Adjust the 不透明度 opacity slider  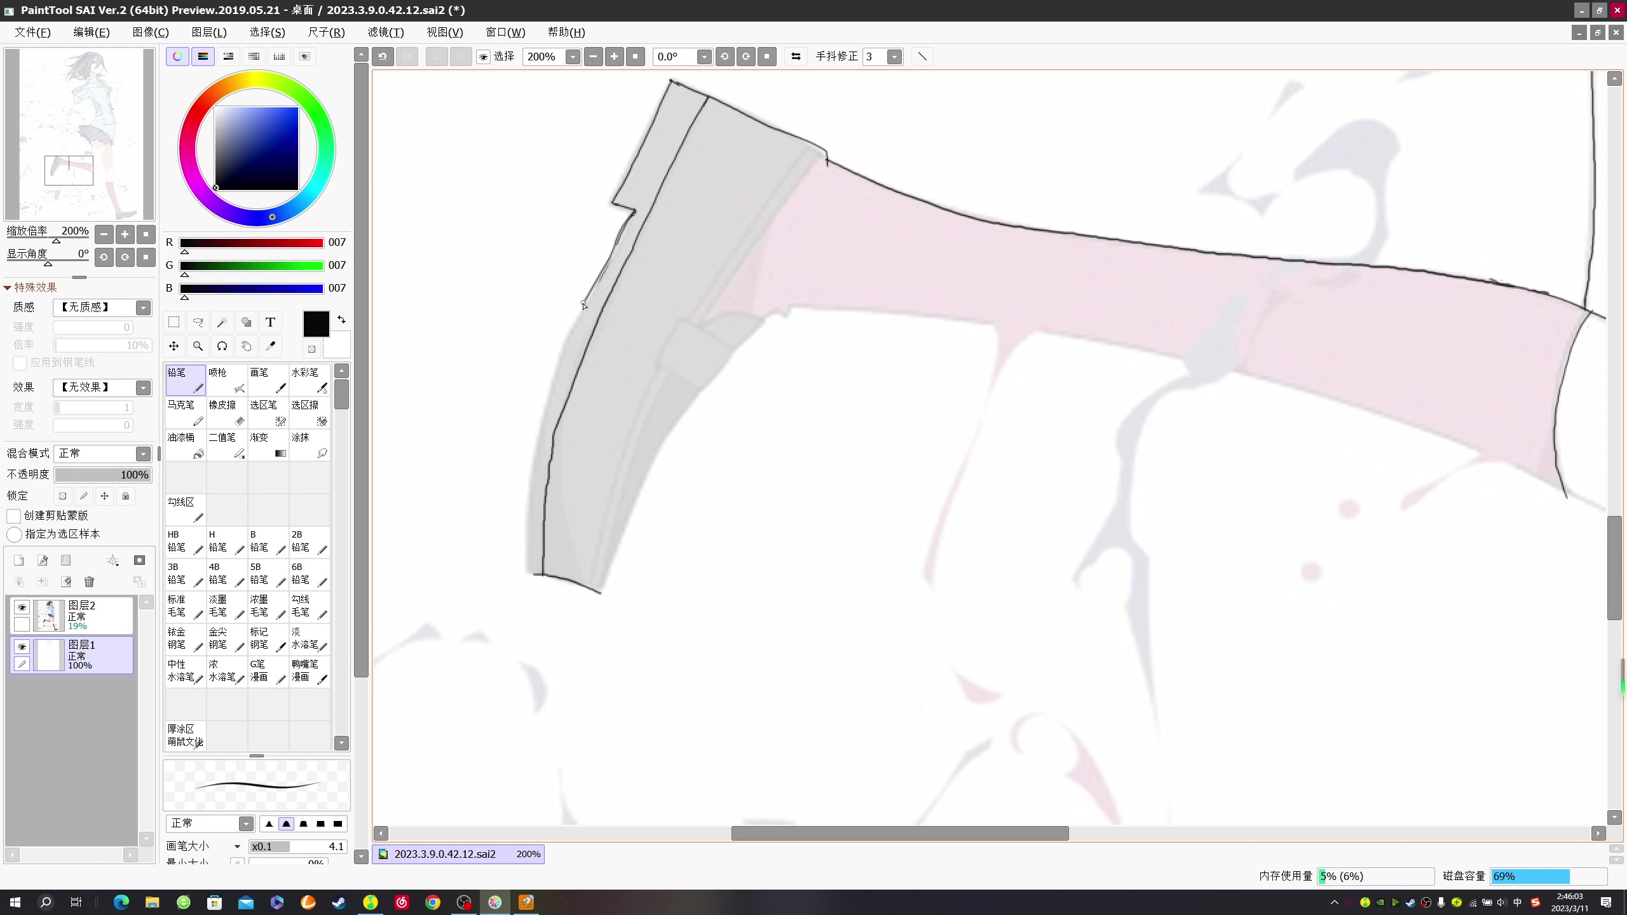103,475
